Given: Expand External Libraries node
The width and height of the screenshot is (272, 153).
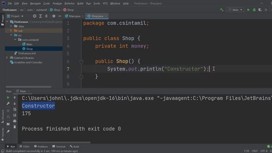Looking at the screenshot, I should click(7, 58).
